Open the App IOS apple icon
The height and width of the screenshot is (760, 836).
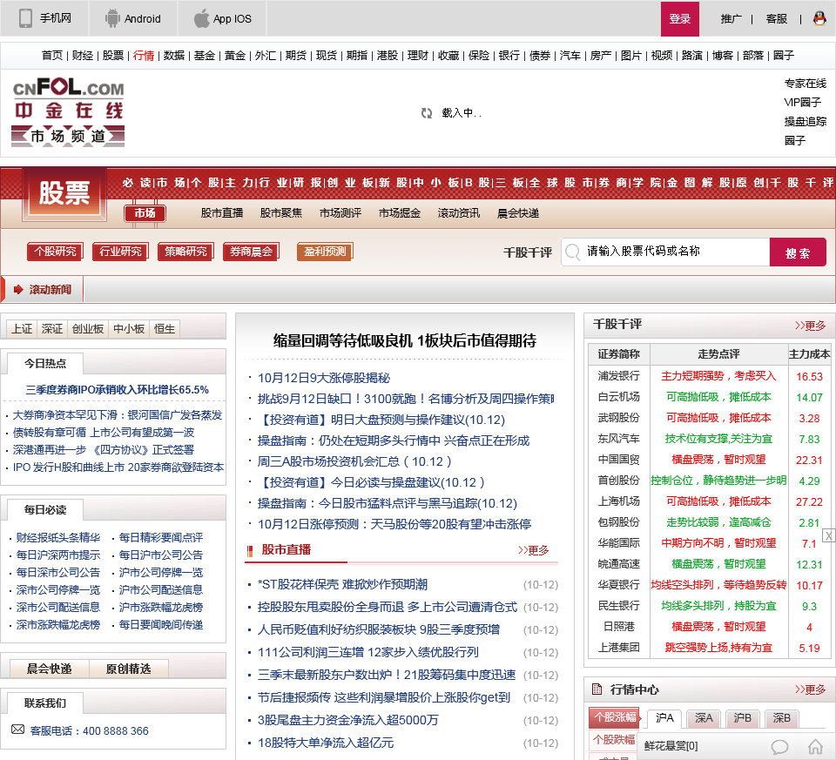pyautogui.click(x=201, y=18)
